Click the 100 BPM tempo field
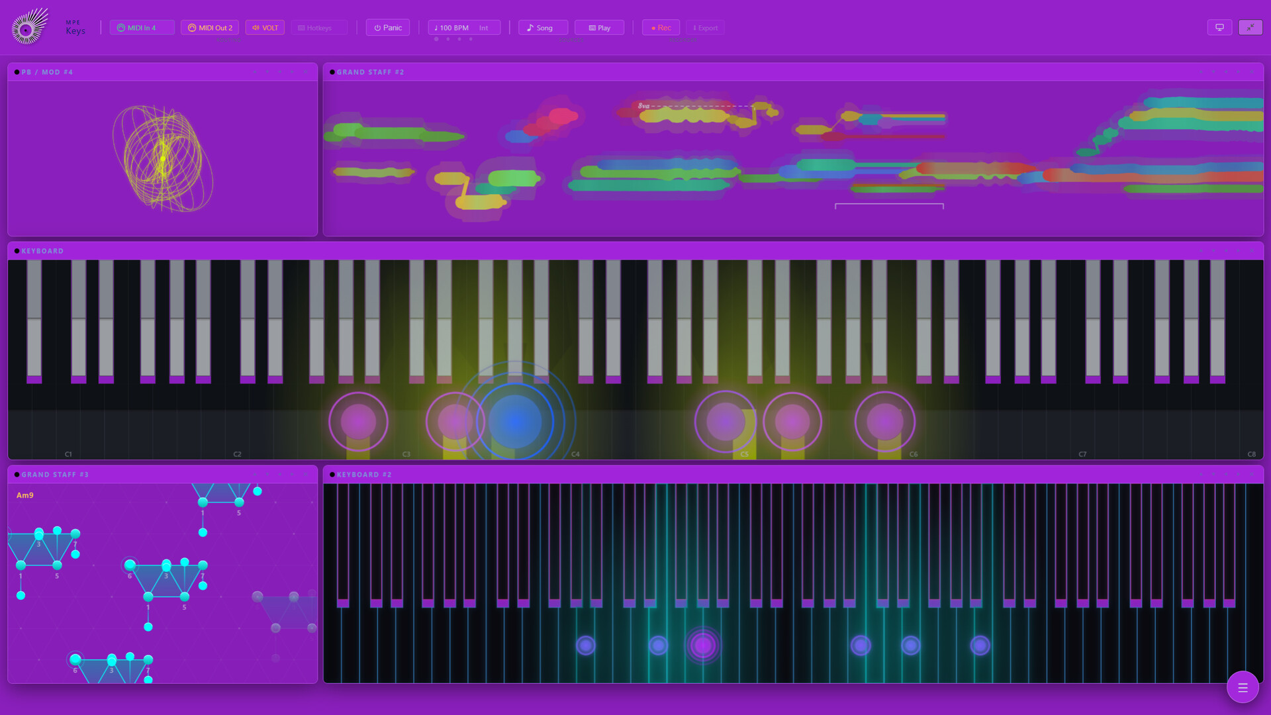1271x715 pixels. click(x=451, y=28)
